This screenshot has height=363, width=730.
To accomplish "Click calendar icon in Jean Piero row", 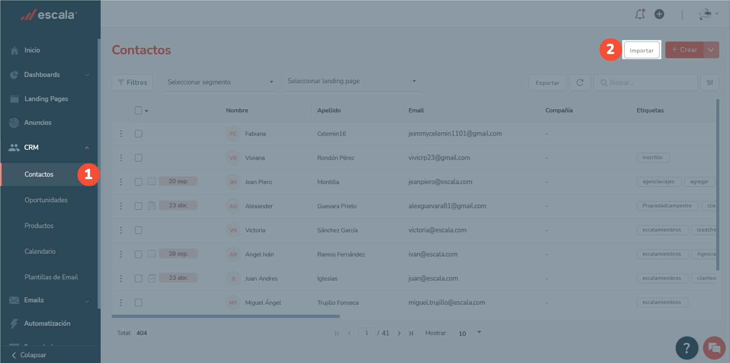I will 152,181.
